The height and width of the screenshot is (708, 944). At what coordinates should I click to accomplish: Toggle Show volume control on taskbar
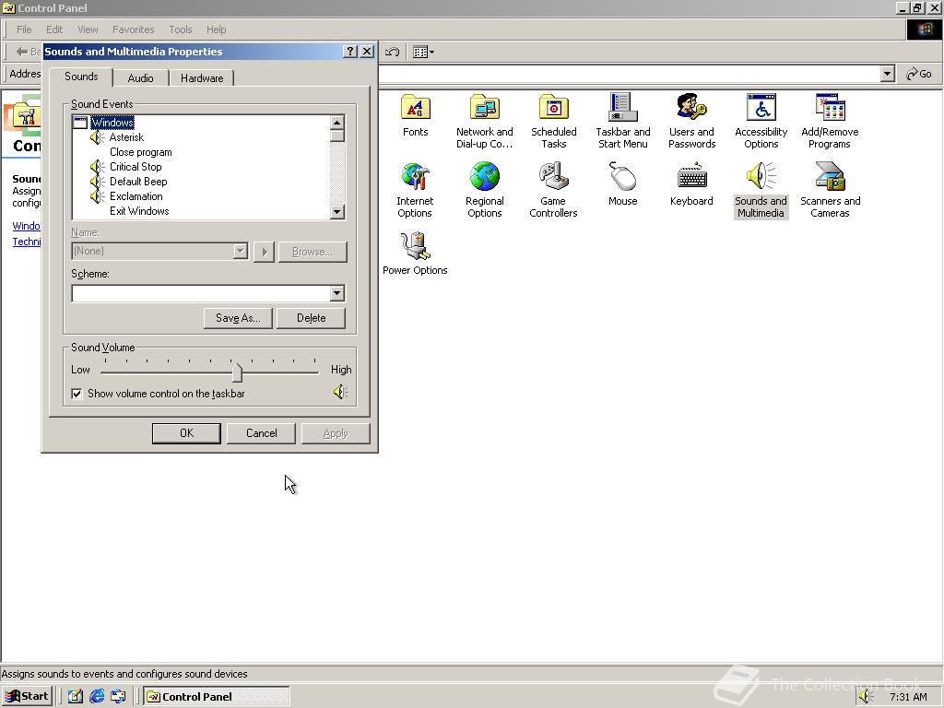point(77,394)
